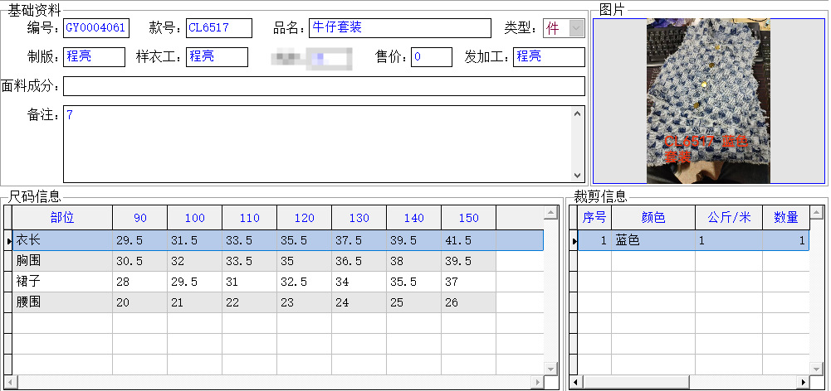This screenshot has height=391, width=831.
Task: Click the 130 size column header
Action: click(359, 218)
